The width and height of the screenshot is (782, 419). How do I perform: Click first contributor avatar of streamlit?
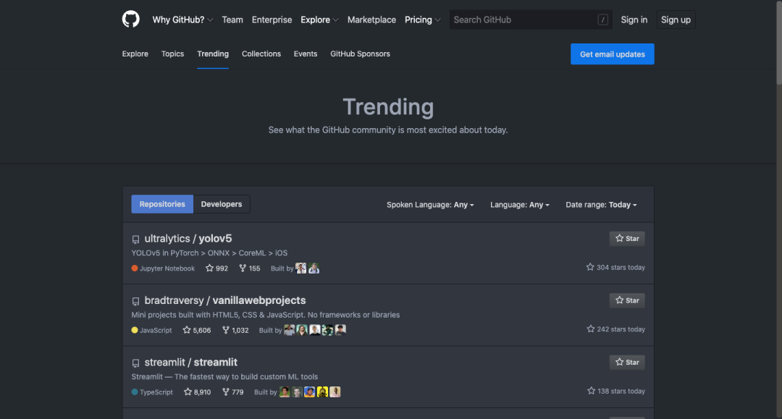pos(285,392)
